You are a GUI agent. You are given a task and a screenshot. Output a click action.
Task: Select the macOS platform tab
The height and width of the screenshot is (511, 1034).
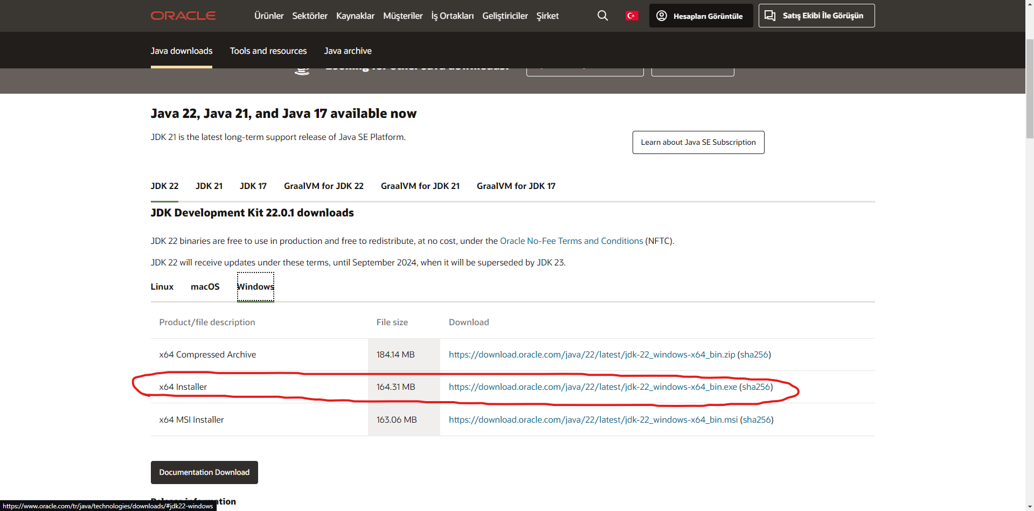[205, 286]
